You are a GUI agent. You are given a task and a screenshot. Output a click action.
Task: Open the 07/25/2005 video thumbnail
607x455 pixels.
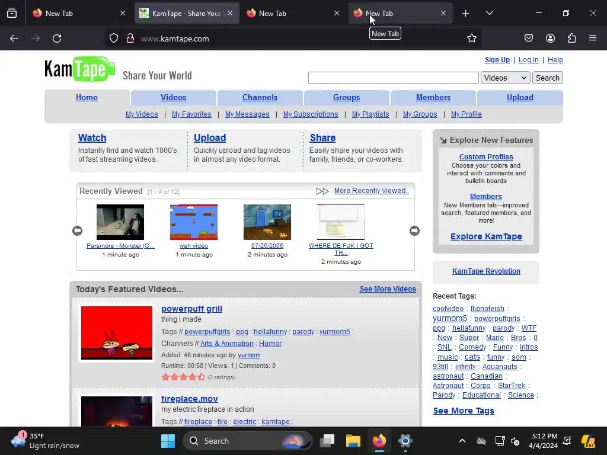pos(267,222)
